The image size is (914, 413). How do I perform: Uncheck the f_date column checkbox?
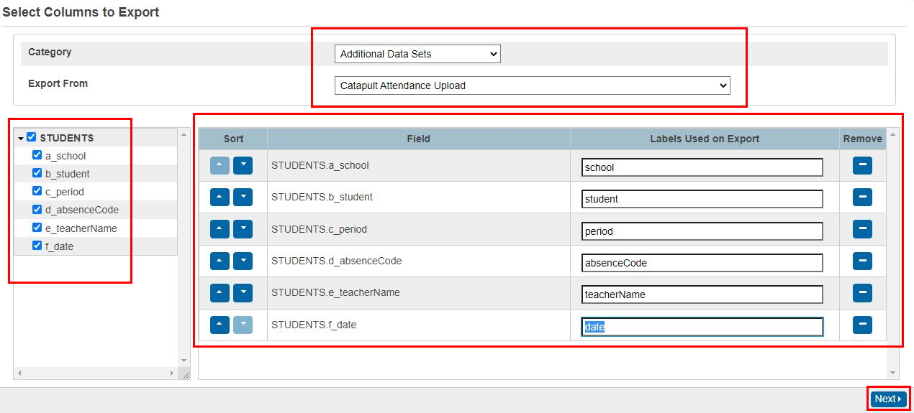(37, 246)
